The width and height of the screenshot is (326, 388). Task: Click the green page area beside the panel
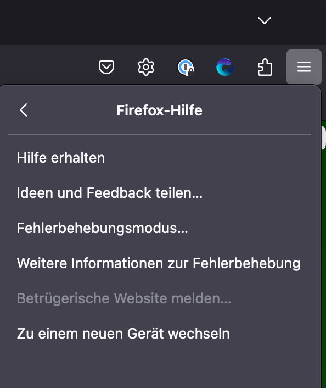pyautogui.click(x=323, y=247)
